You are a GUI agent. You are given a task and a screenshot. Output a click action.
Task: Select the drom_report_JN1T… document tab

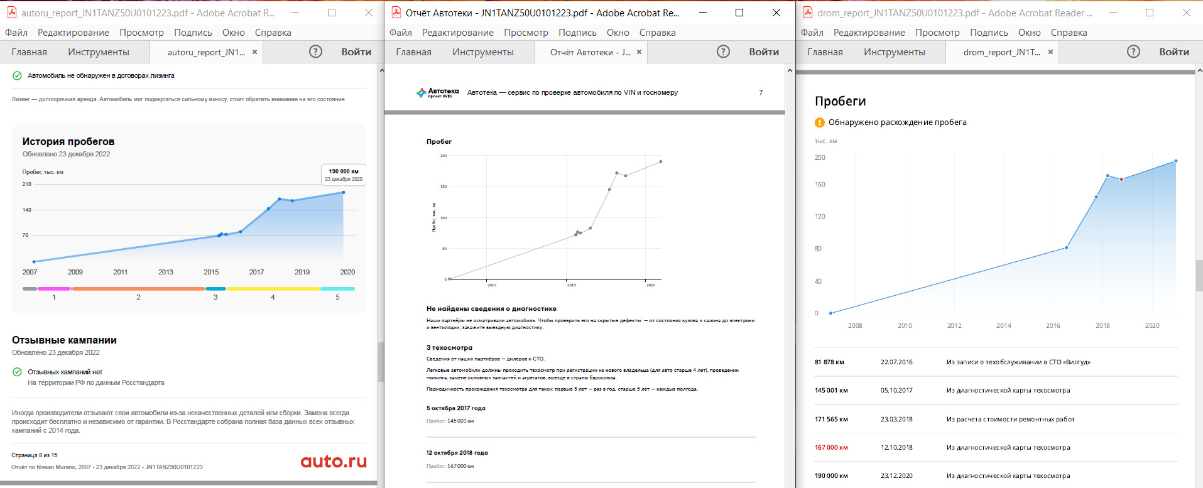pyautogui.click(x=1001, y=52)
